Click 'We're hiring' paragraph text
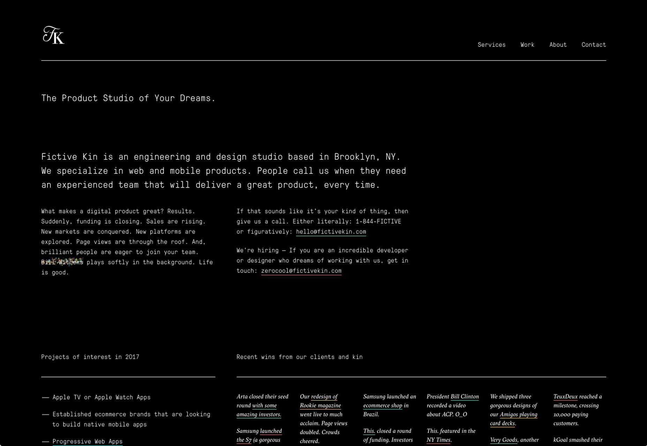 coord(322,260)
